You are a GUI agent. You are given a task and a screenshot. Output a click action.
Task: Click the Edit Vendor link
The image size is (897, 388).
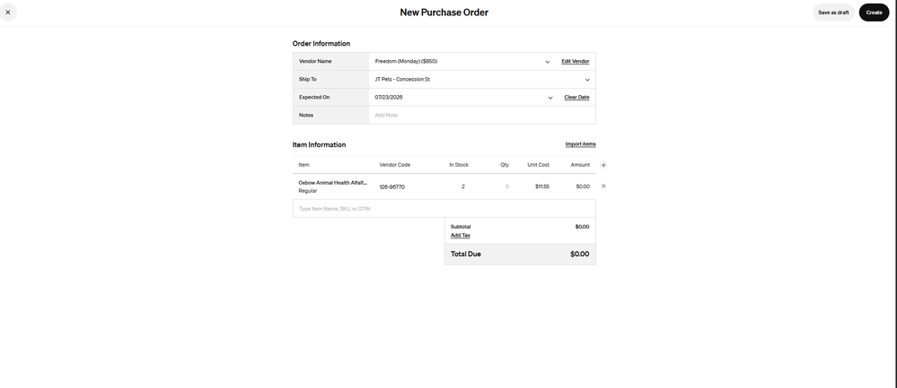tap(575, 61)
